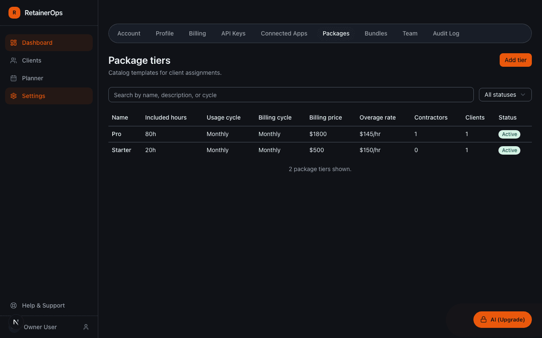
Task: Click the Clients people icon in sidebar
Action: point(14,60)
